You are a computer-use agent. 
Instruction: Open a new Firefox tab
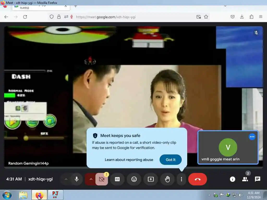click(76, 7)
